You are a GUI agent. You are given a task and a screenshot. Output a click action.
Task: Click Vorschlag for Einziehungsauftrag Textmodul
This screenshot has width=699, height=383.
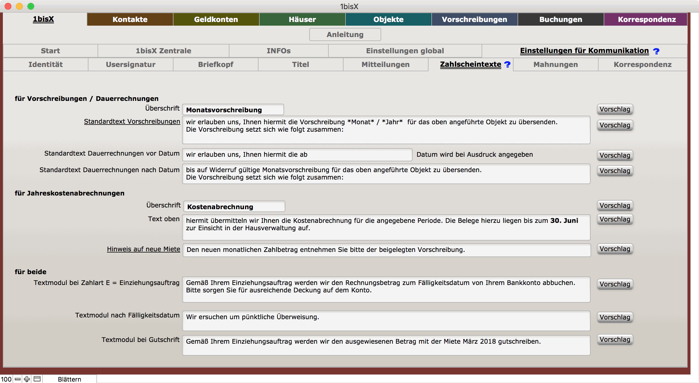click(x=615, y=284)
